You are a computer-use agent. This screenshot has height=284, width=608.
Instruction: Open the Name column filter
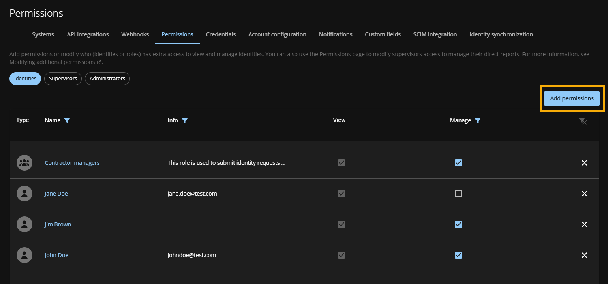(x=67, y=120)
